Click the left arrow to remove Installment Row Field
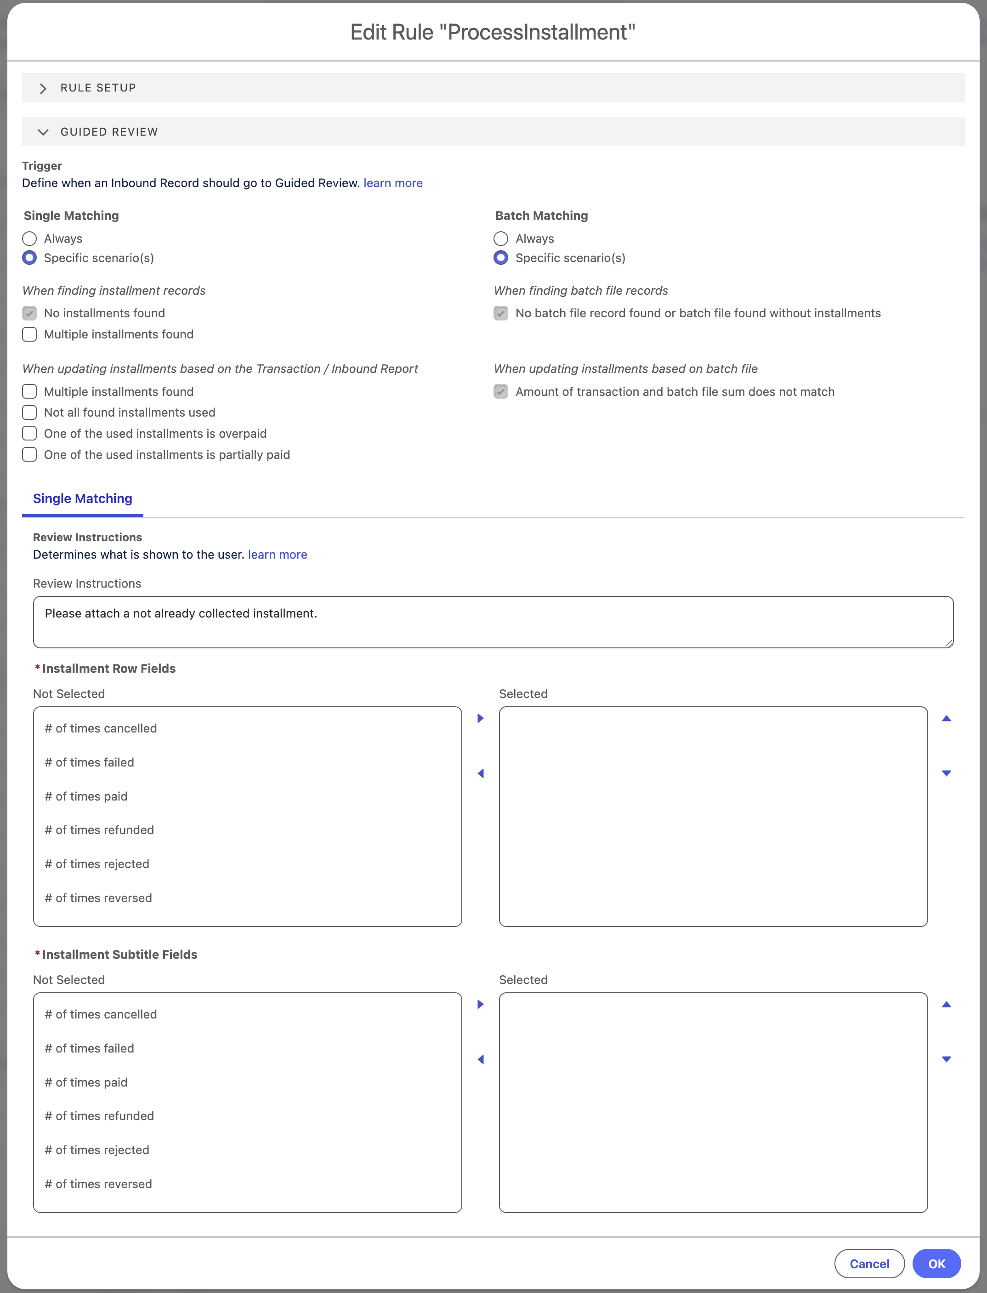This screenshot has width=987, height=1293. coord(481,773)
